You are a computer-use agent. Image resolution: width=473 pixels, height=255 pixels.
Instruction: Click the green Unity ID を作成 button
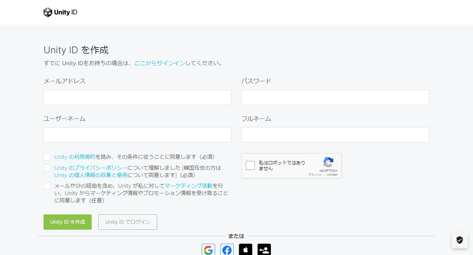[67, 222]
